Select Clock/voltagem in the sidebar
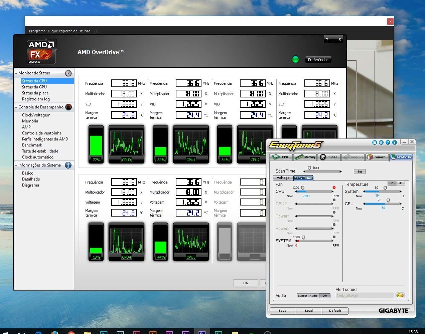The image size is (425, 334). click(x=36, y=115)
